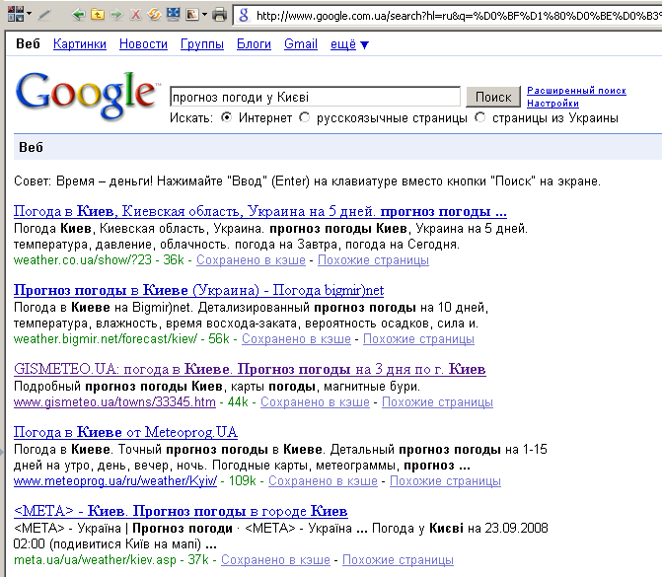The height and width of the screenshot is (577, 662).
Task: Open the Группы tab
Action: pos(202,44)
